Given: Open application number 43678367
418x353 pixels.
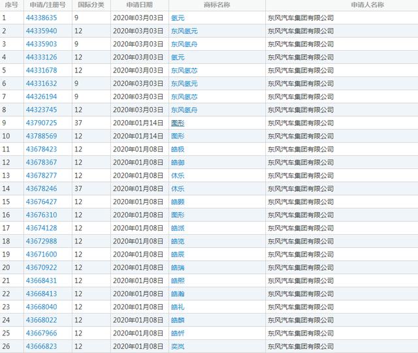Looking at the screenshot, I should point(41,162).
